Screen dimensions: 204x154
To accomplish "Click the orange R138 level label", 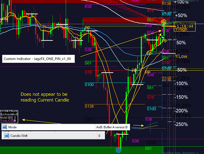I will [166, 4].
